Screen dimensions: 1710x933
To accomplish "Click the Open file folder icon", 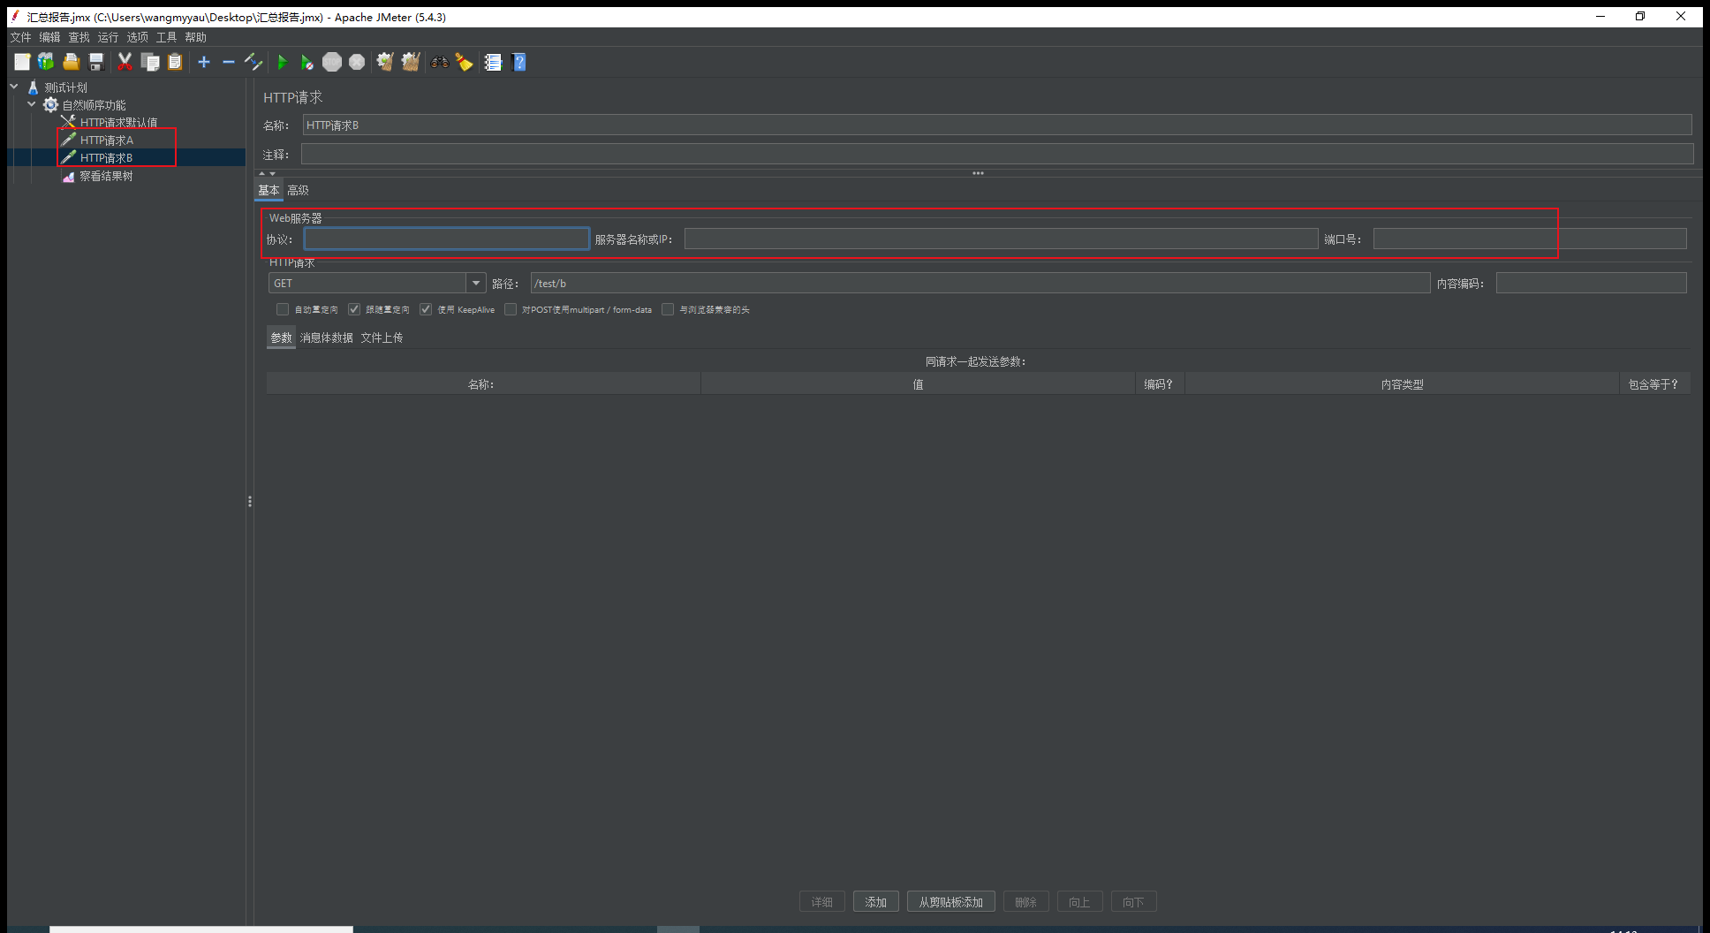I will point(72,62).
